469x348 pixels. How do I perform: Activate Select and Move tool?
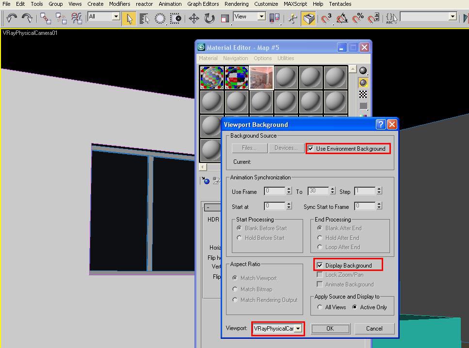point(194,18)
